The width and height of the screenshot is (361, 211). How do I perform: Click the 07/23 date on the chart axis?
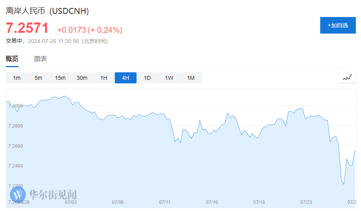[x=306, y=202]
